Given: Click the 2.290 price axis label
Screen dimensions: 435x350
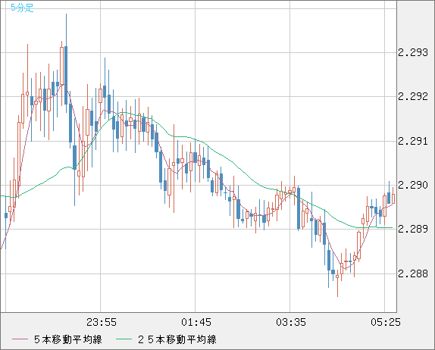Looking at the screenshot, I should [413, 185].
